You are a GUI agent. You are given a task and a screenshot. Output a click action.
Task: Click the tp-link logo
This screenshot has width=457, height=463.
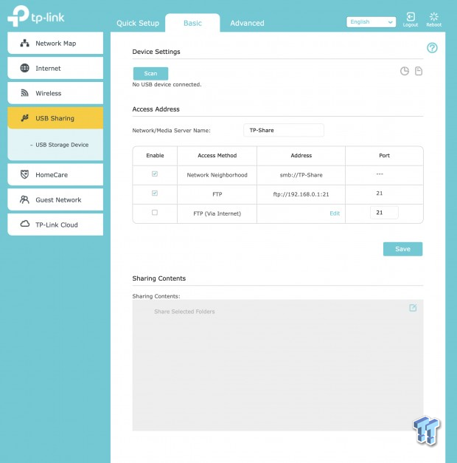coord(36,16)
